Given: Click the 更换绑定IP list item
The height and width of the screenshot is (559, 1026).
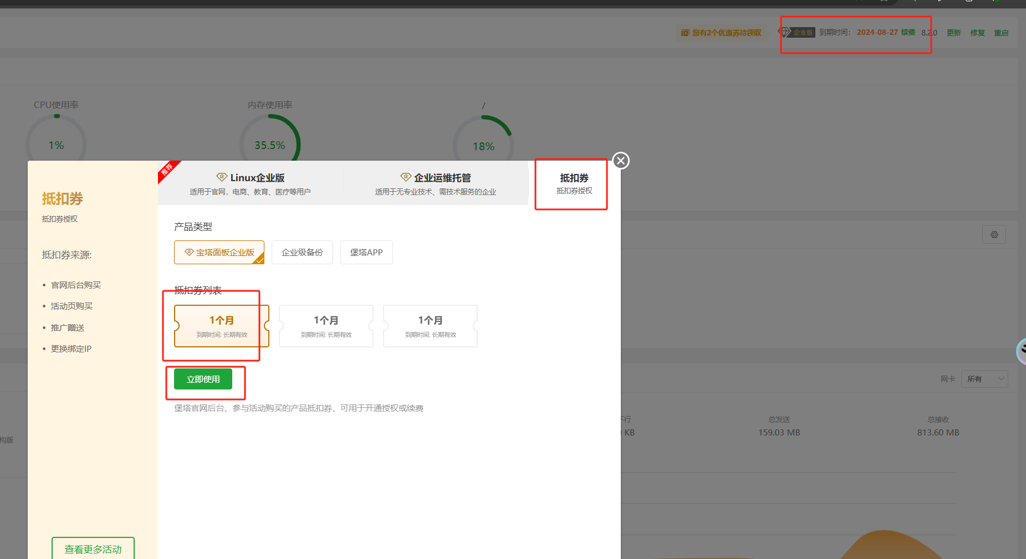Looking at the screenshot, I should click(71, 348).
